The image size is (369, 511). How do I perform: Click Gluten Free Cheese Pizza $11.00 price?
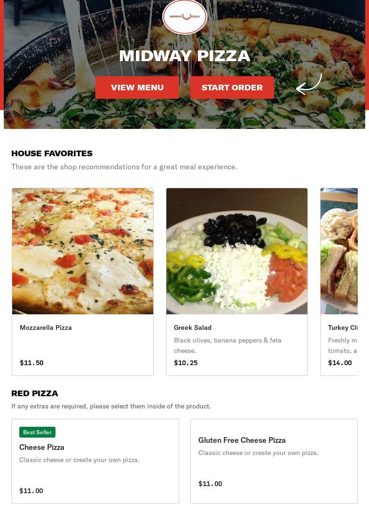click(210, 484)
